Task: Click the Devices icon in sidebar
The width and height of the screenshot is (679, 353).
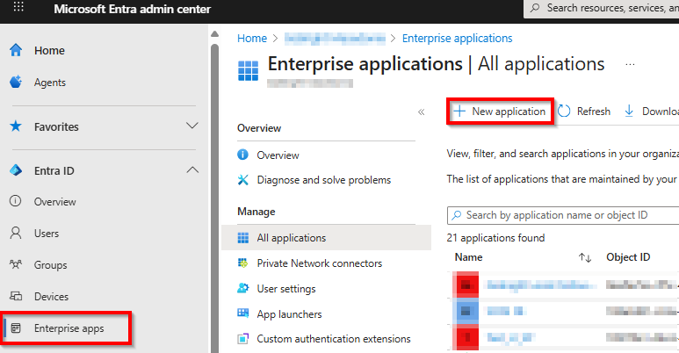Action: click(15, 297)
